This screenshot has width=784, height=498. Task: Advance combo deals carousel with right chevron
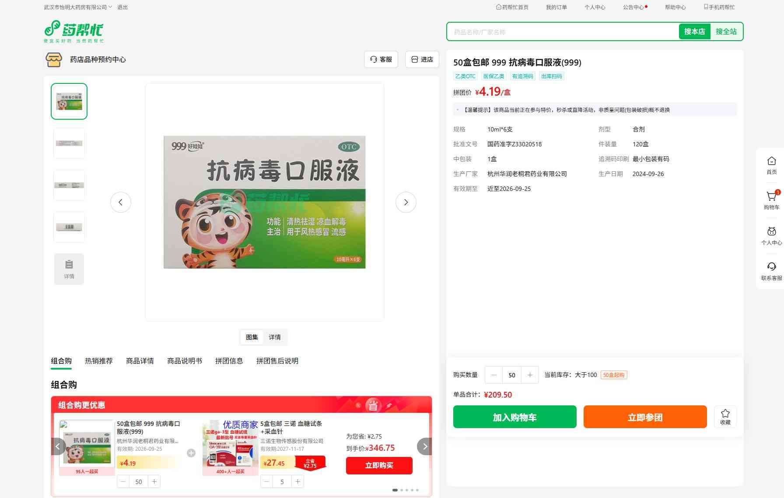pos(424,446)
